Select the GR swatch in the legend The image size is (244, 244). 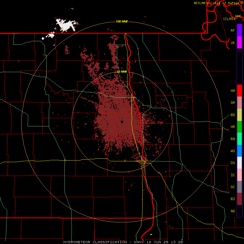tap(239, 102)
